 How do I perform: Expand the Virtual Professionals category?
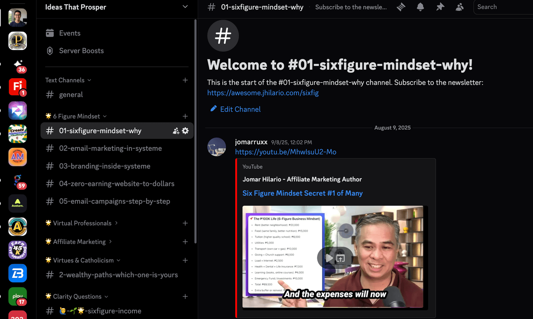click(82, 223)
